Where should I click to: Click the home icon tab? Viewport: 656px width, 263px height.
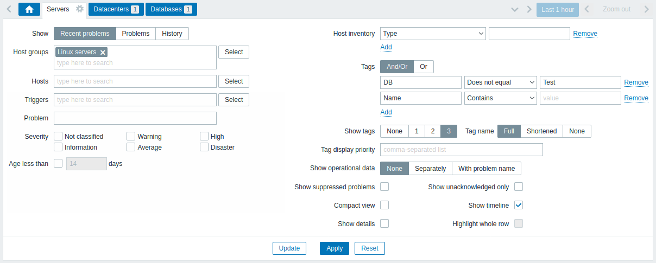coord(29,9)
